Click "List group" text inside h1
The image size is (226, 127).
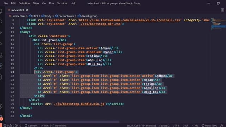tap(48, 40)
